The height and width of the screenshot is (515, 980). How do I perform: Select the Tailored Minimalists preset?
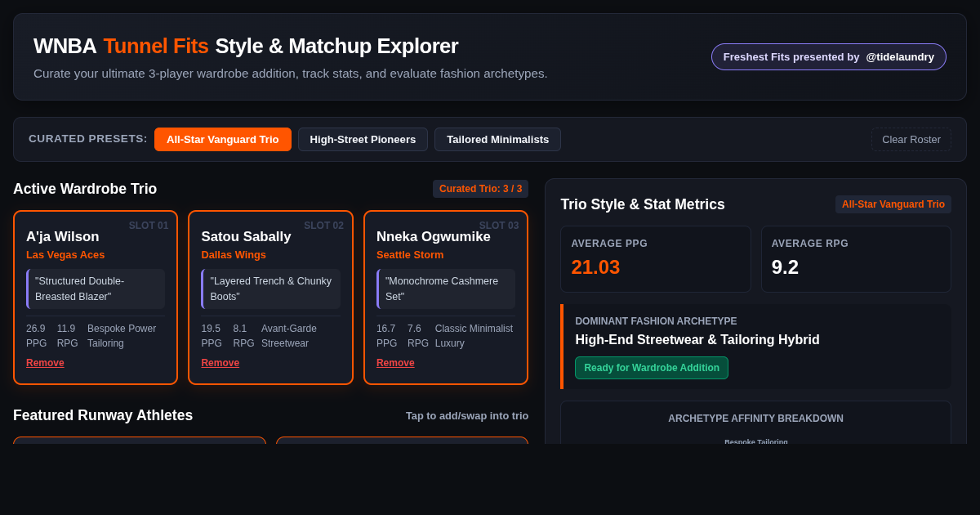pos(497,139)
